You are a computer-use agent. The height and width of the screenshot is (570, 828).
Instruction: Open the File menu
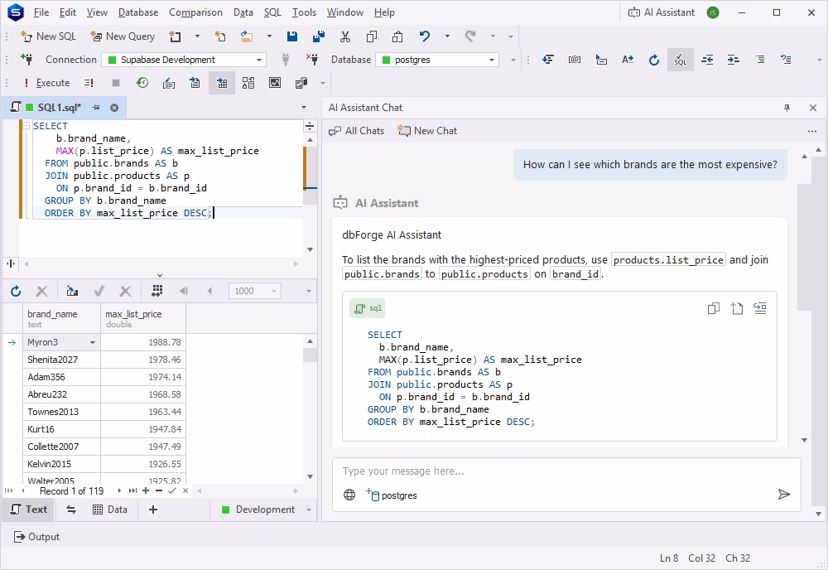click(x=41, y=12)
